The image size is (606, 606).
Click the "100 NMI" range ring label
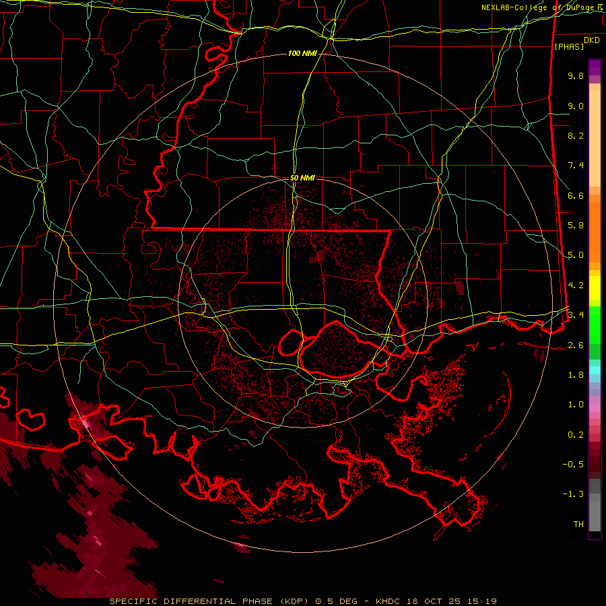(302, 53)
